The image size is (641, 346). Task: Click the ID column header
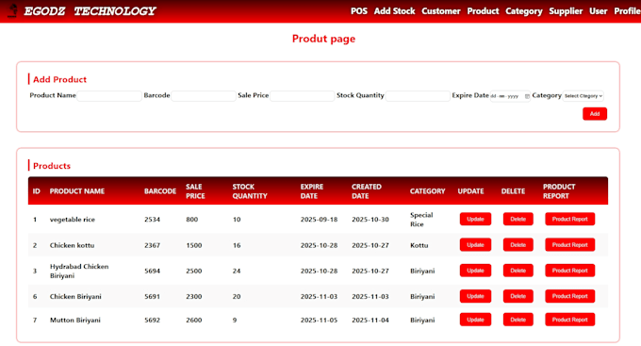(x=37, y=191)
